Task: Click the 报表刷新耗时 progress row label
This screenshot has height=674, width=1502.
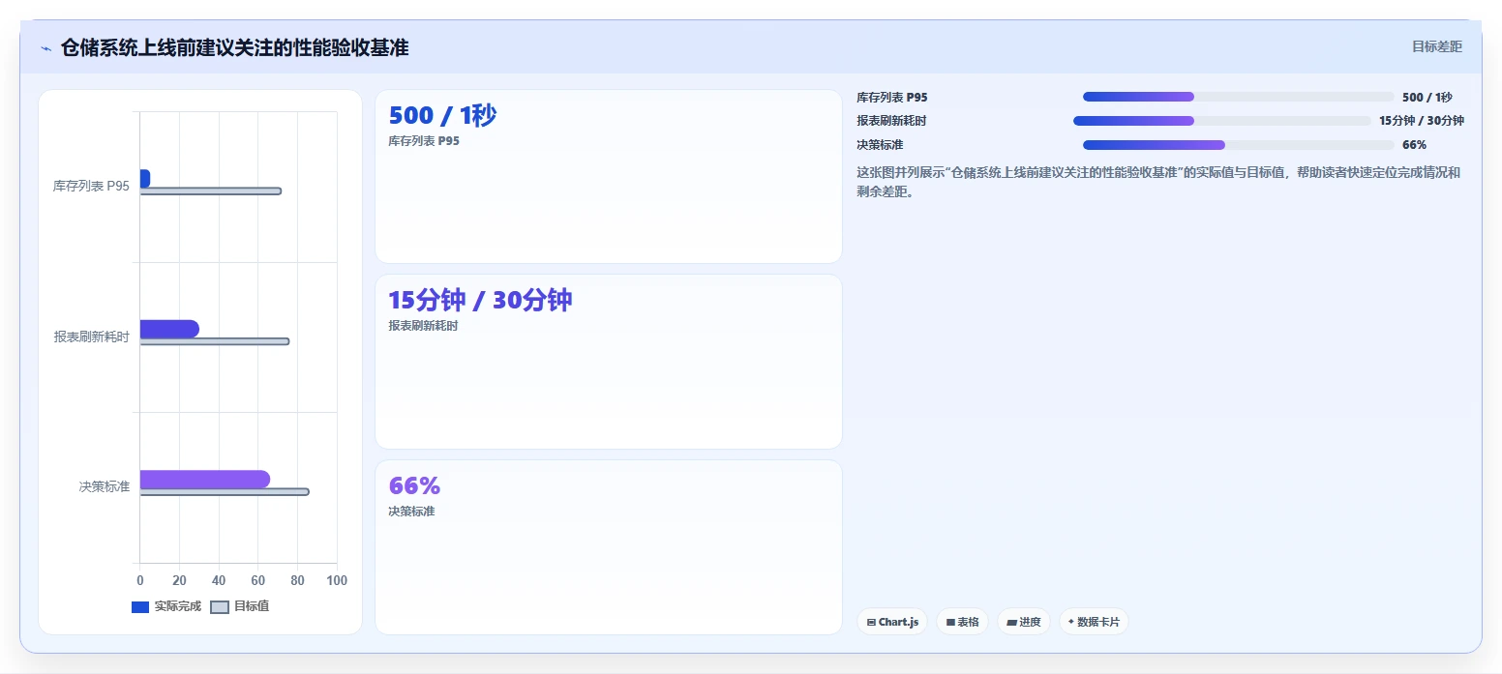Action: (x=891, y=121)
